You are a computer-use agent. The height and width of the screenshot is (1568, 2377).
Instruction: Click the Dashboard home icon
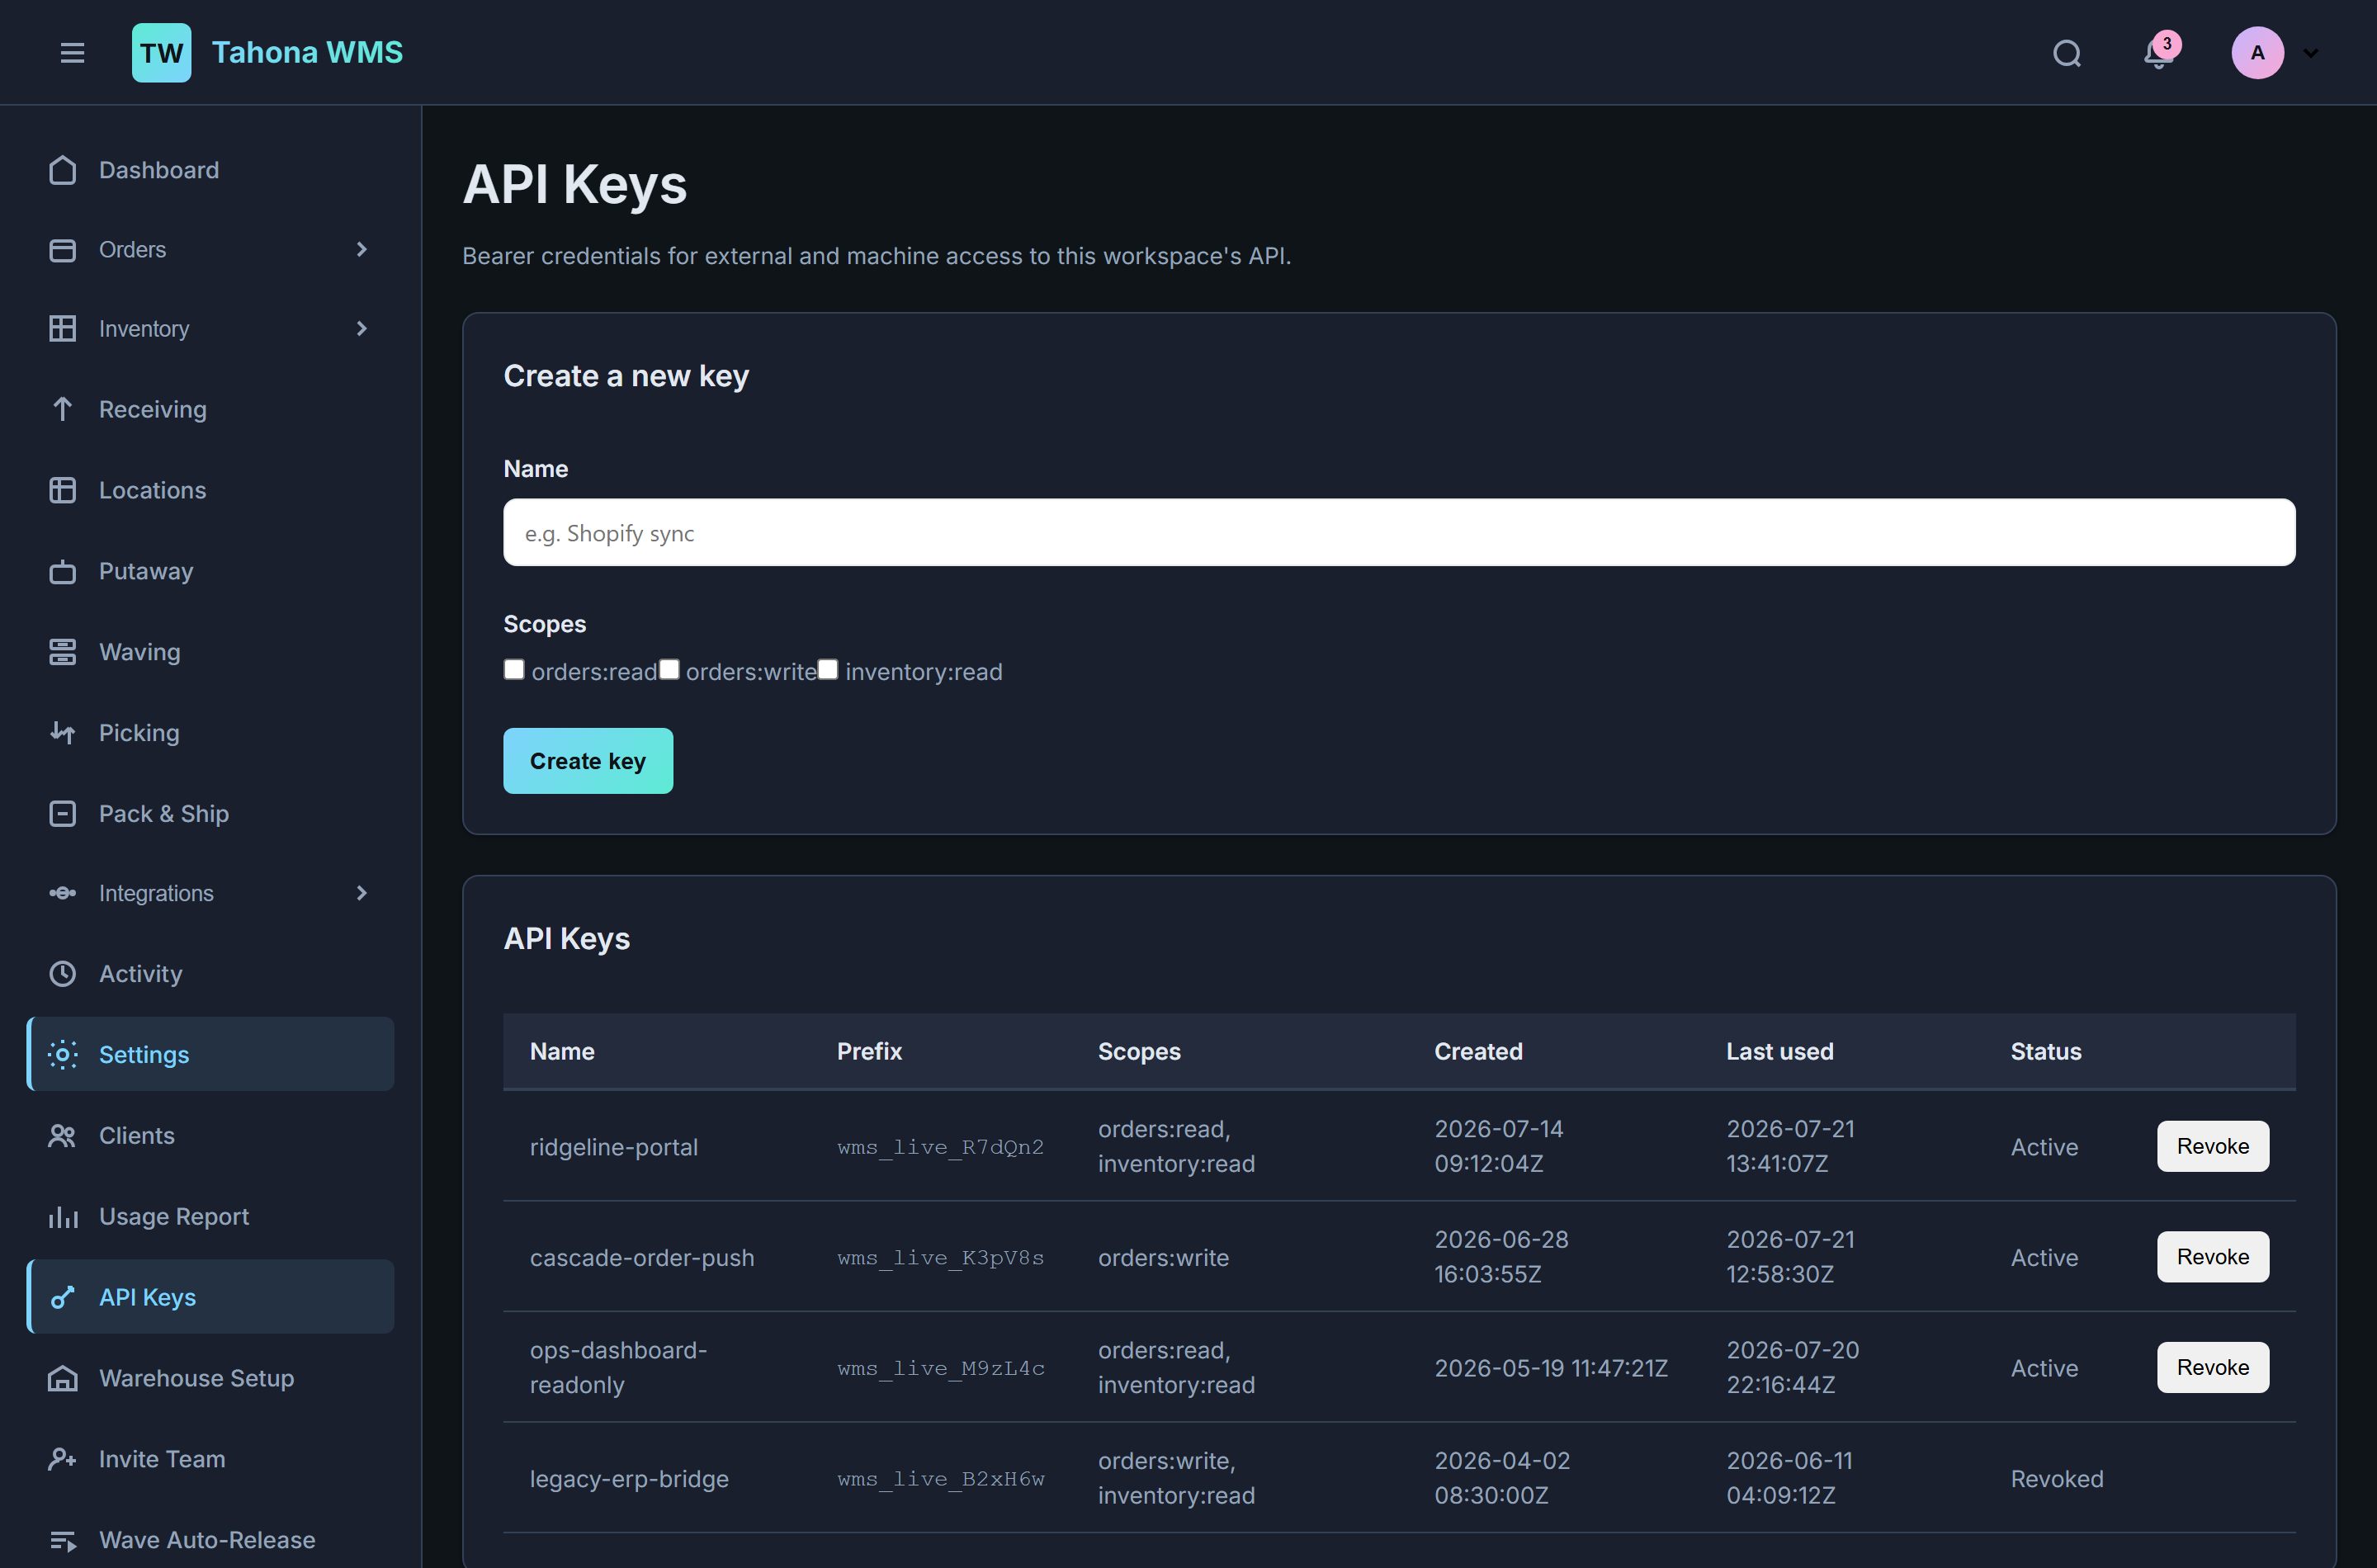[x=62, y=170]
